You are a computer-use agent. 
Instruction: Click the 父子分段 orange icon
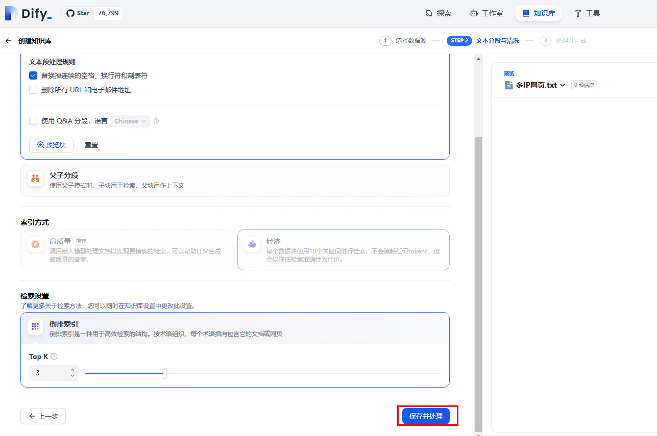point(35,178)
